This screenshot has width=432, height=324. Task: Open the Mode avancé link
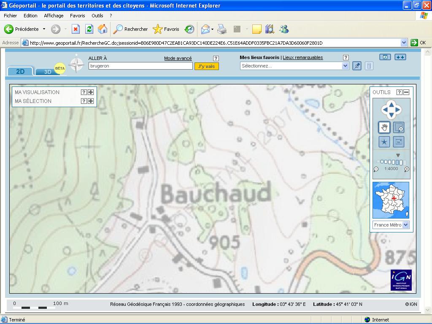pyautogui.click(x=178, y=58)
